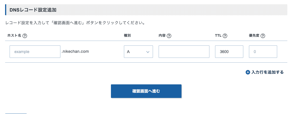Click the 優先度 help question-mark icon

(263, 36)
